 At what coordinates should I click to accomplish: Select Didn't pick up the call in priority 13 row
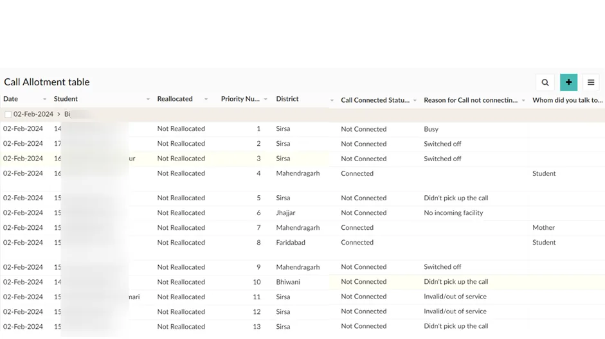(x=456, y=326)
